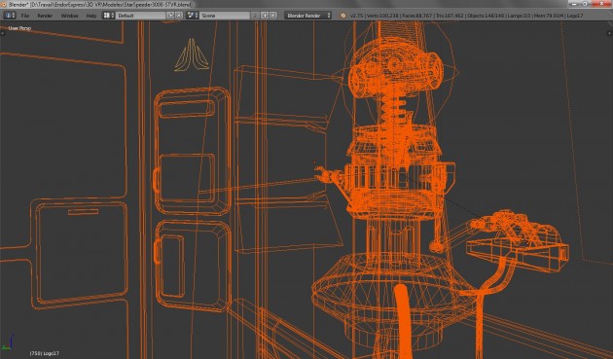The image size is (613, 359).
Task: Close the Blender window
Action: 601,4
